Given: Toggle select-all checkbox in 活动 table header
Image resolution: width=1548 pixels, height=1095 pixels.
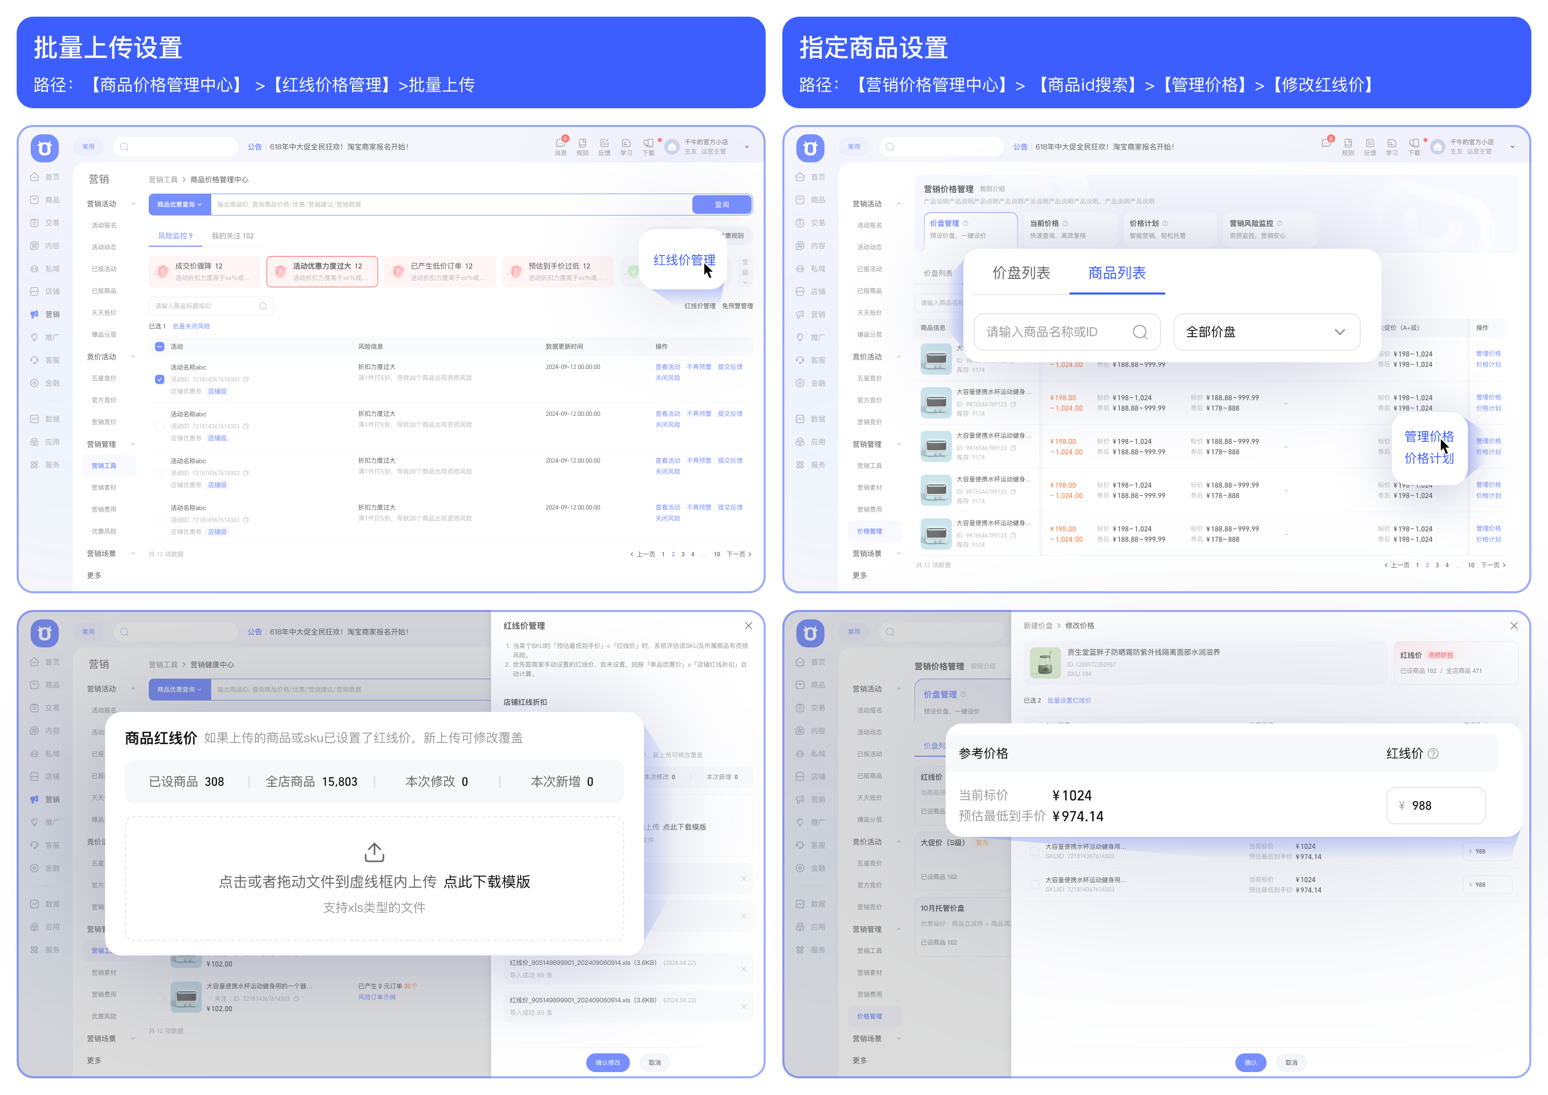Looking at the screenshot, I should 160,347.
